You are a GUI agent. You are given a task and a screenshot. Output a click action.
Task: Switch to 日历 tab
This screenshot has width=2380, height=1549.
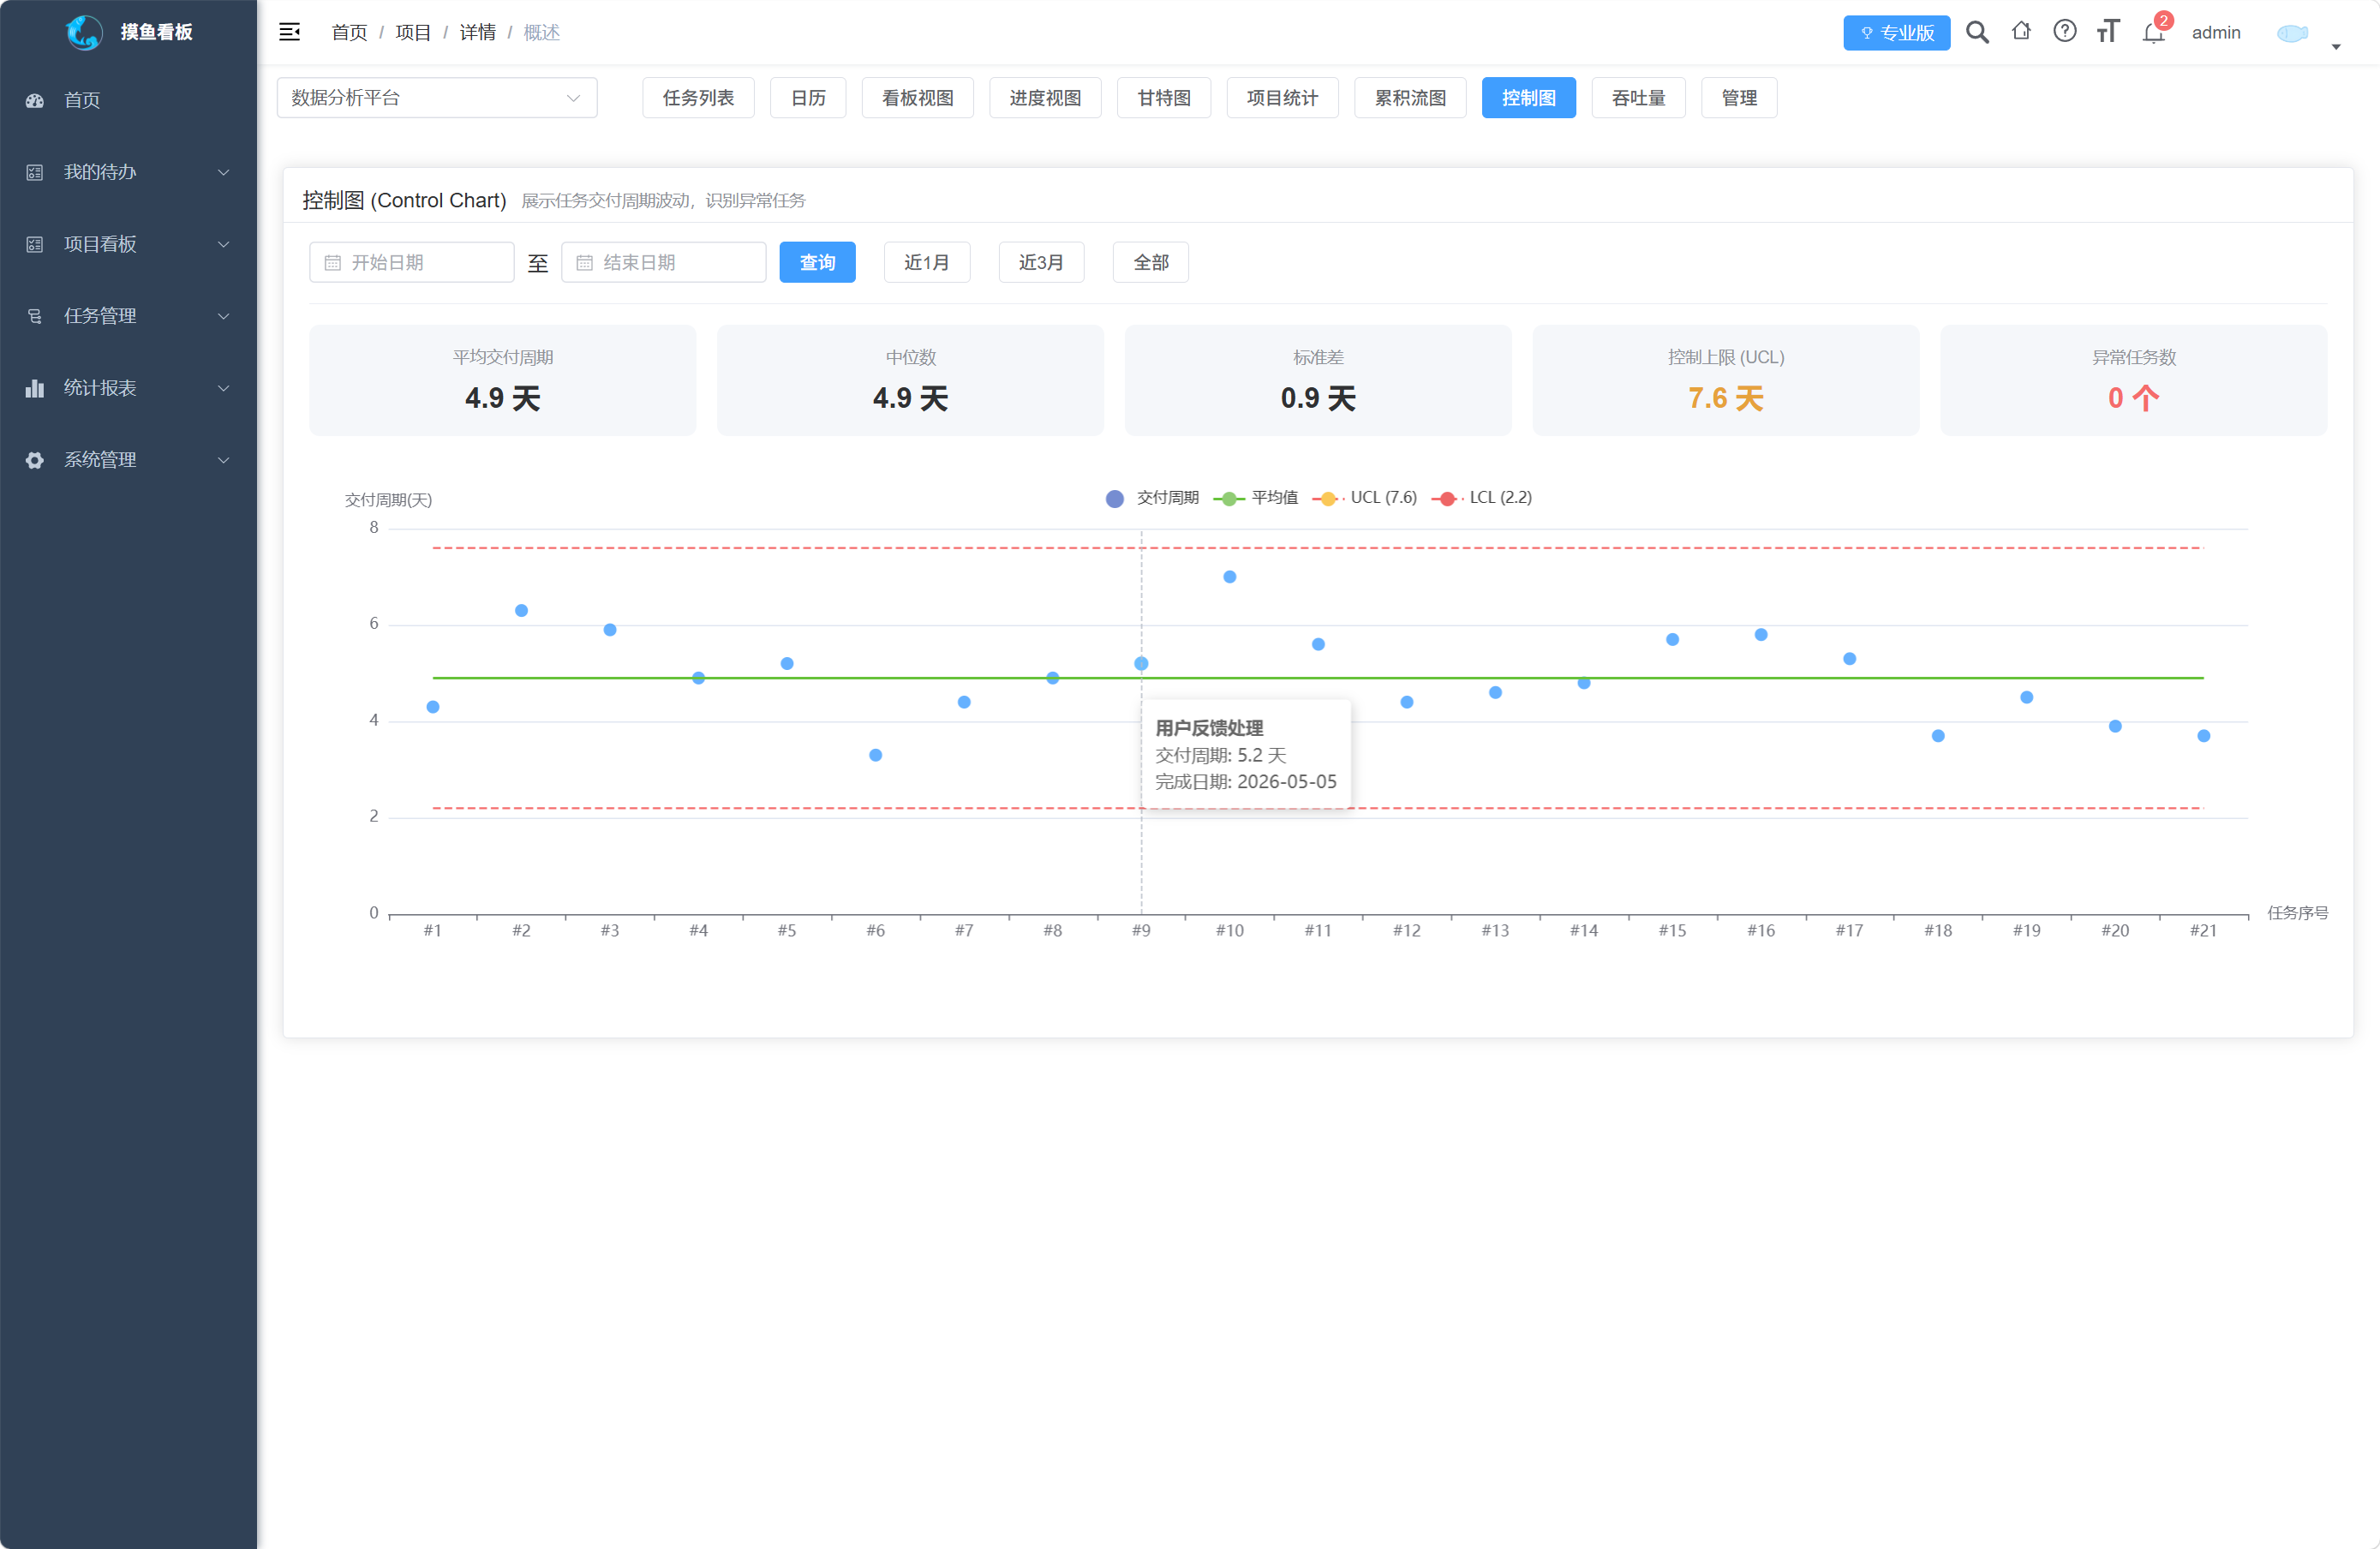pos(808,98)
